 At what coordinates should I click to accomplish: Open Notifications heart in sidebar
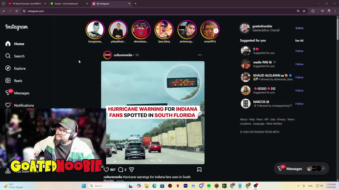[x=8, y=105]
